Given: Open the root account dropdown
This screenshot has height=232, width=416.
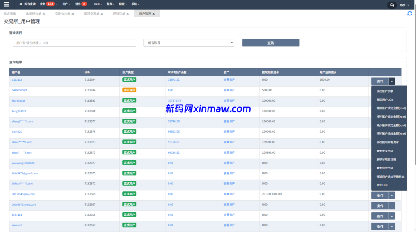Looking at the screenshot, I should click(404, 5).
